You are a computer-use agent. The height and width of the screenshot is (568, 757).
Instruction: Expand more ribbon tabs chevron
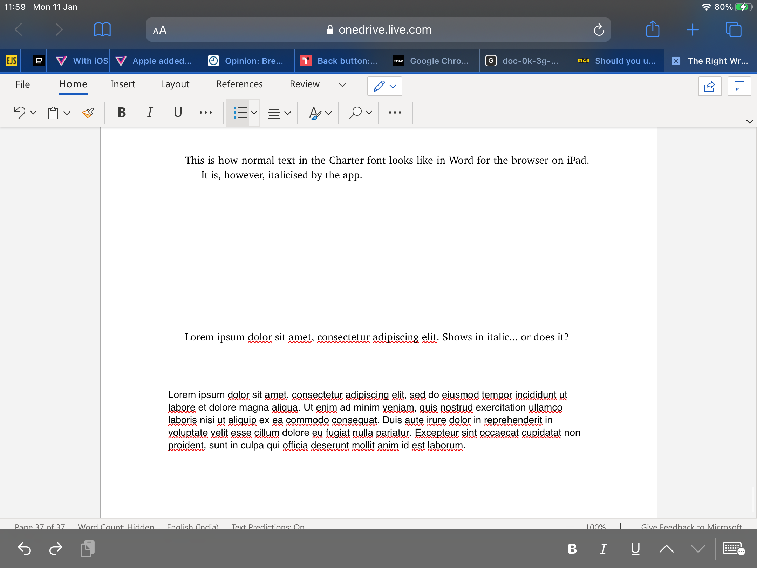[342, 85]
